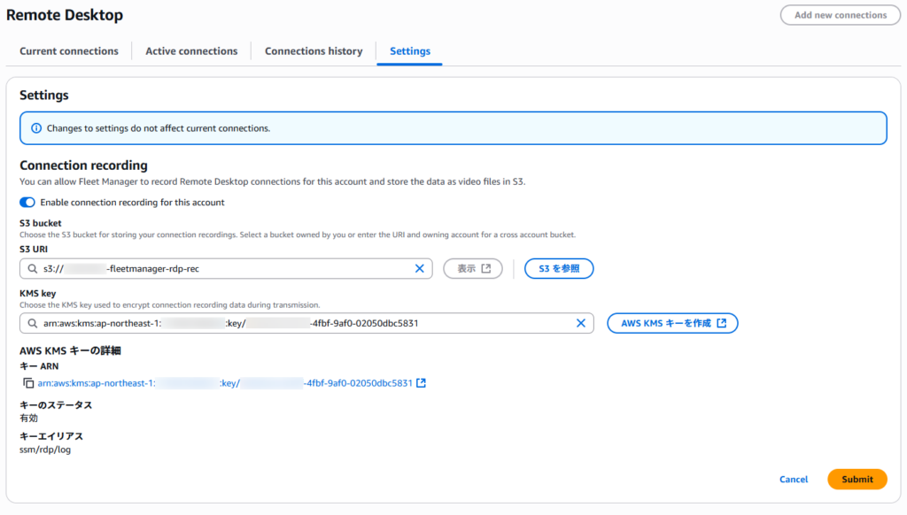
Task: Clear the KMS key field with X icon
Action: pos(581,324)
